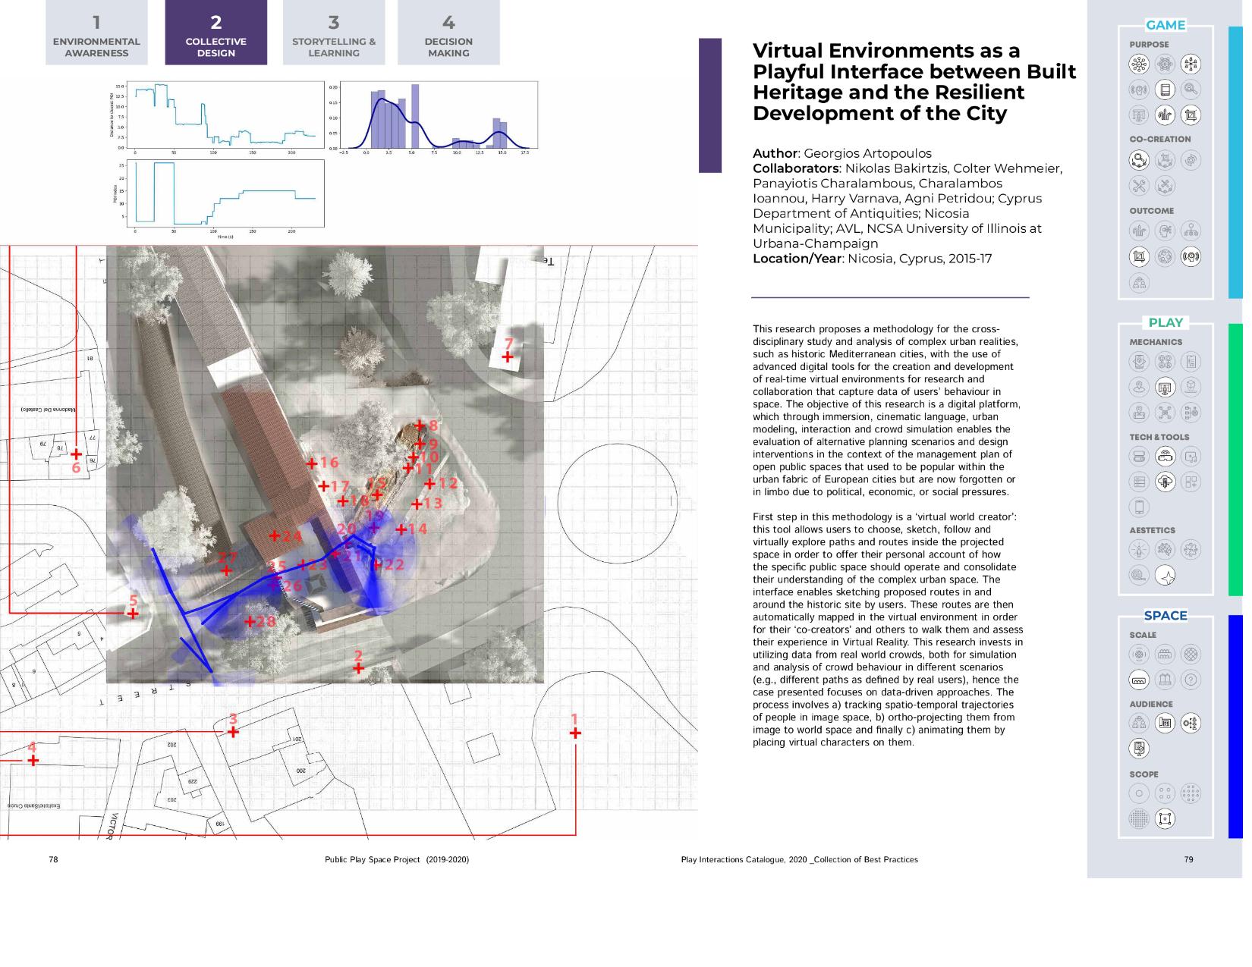Click the 'Public Play Space Project (2019-2020)' footer
The height and width of the screenshot is (967, 1252).
[x=397, y=859]
